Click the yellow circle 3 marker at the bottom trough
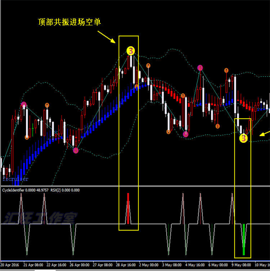Viewport: 270px width, 273px height. 243,138
